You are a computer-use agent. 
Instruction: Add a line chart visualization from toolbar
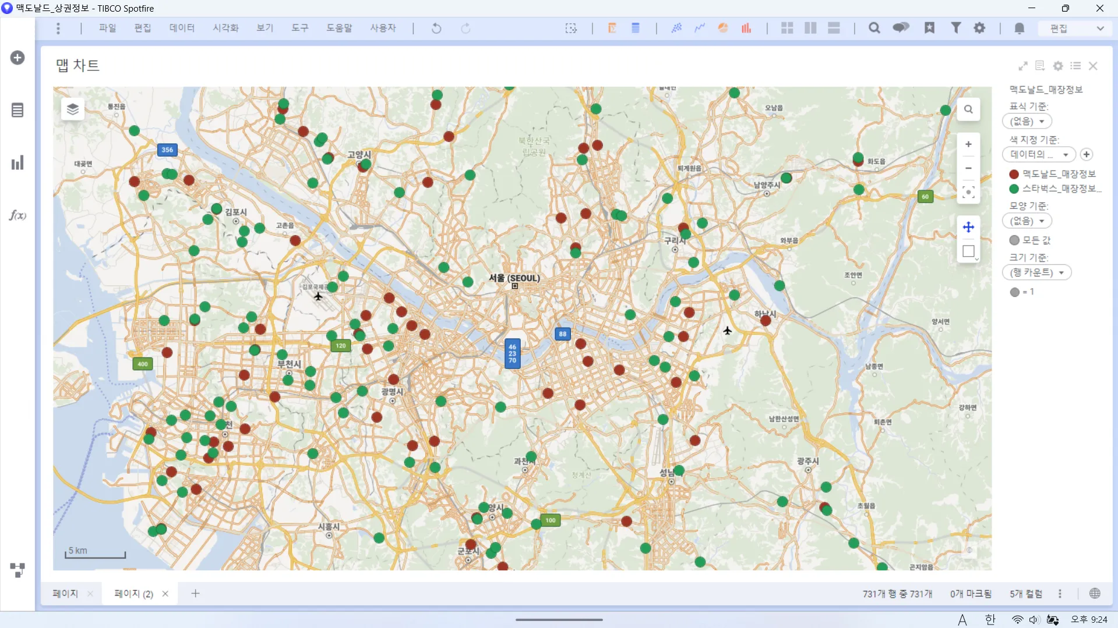point(700,28)
